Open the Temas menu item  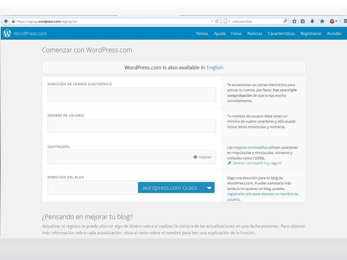click(202, 33)
